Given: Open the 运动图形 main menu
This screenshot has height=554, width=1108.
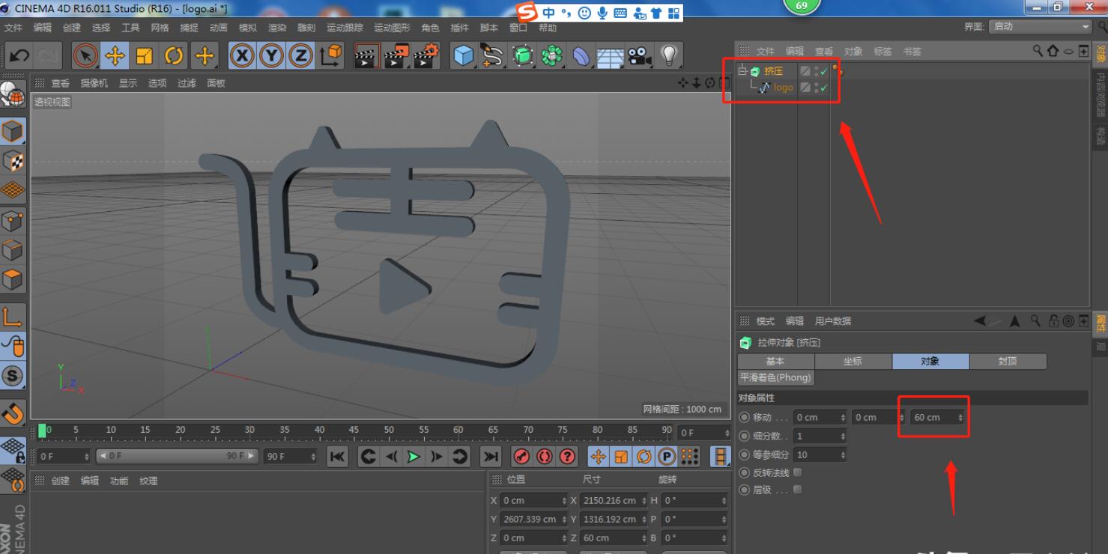Looking at the screenshot, I should [392, 28].
